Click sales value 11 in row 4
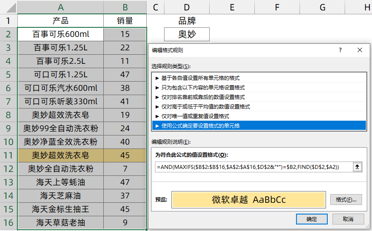The height and width of the screenshot is (231, 372). (125, 61)
